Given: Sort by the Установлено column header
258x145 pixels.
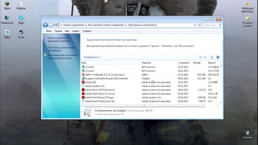Looking at the screenshot, I should coord(185,63).
